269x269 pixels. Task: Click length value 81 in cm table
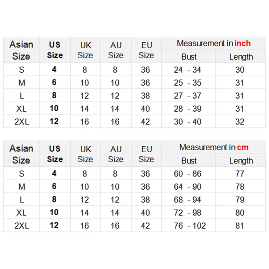240,226
